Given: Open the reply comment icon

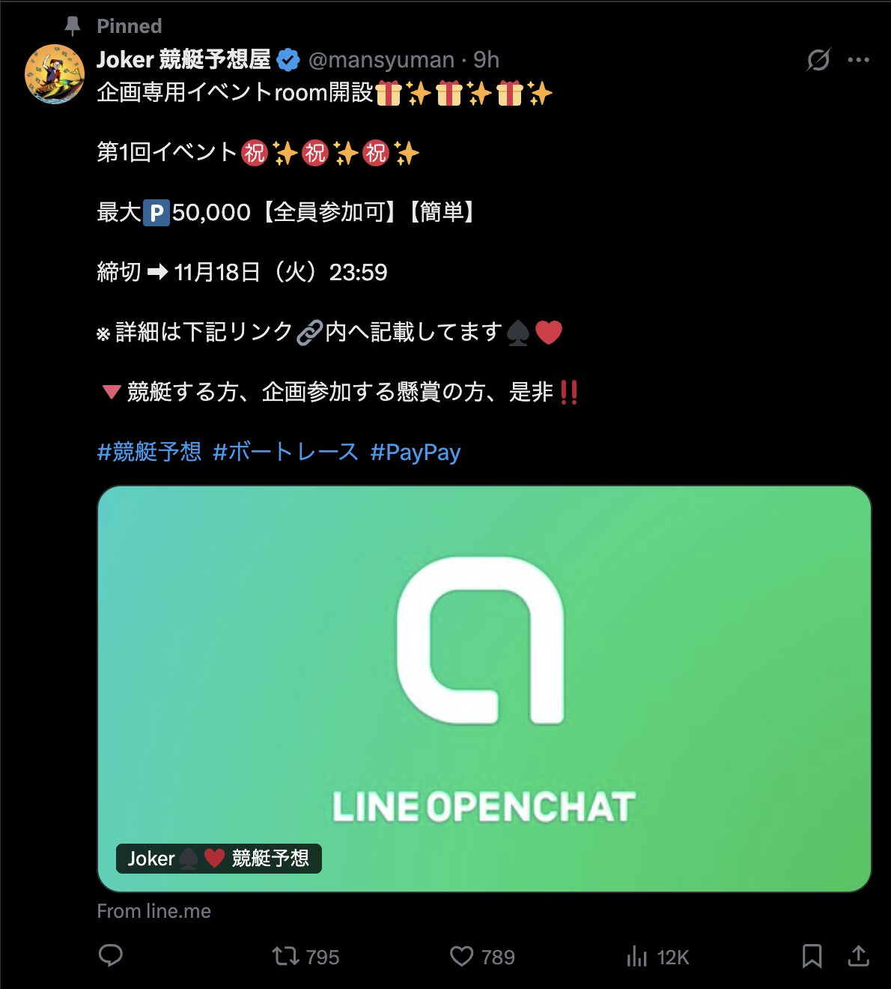Looking at the screenshot, I should 111,955.
